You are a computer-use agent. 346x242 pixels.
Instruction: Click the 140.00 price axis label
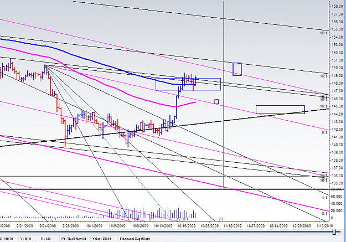[x=338, y=145]
